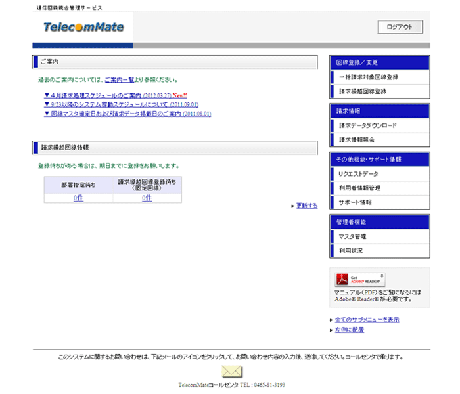Viewport: 460px width, 394px height.
Task: Click the 0件 link under 請求繰越回線登録待ち
Action: point(147,198)
